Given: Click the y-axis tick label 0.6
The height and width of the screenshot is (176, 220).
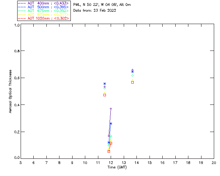Looking at the screenshot, I should point(17,78).
